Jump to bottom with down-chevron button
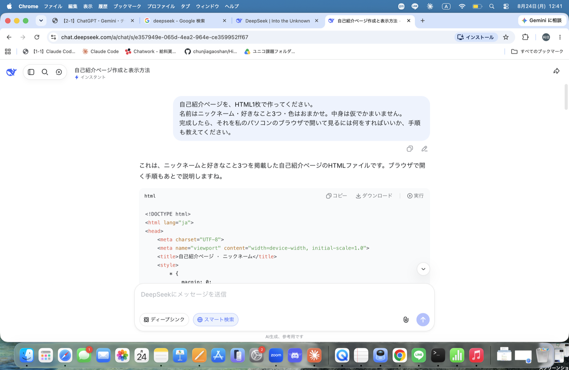This screenshot has width=569, height=370. tap(423, 269)
